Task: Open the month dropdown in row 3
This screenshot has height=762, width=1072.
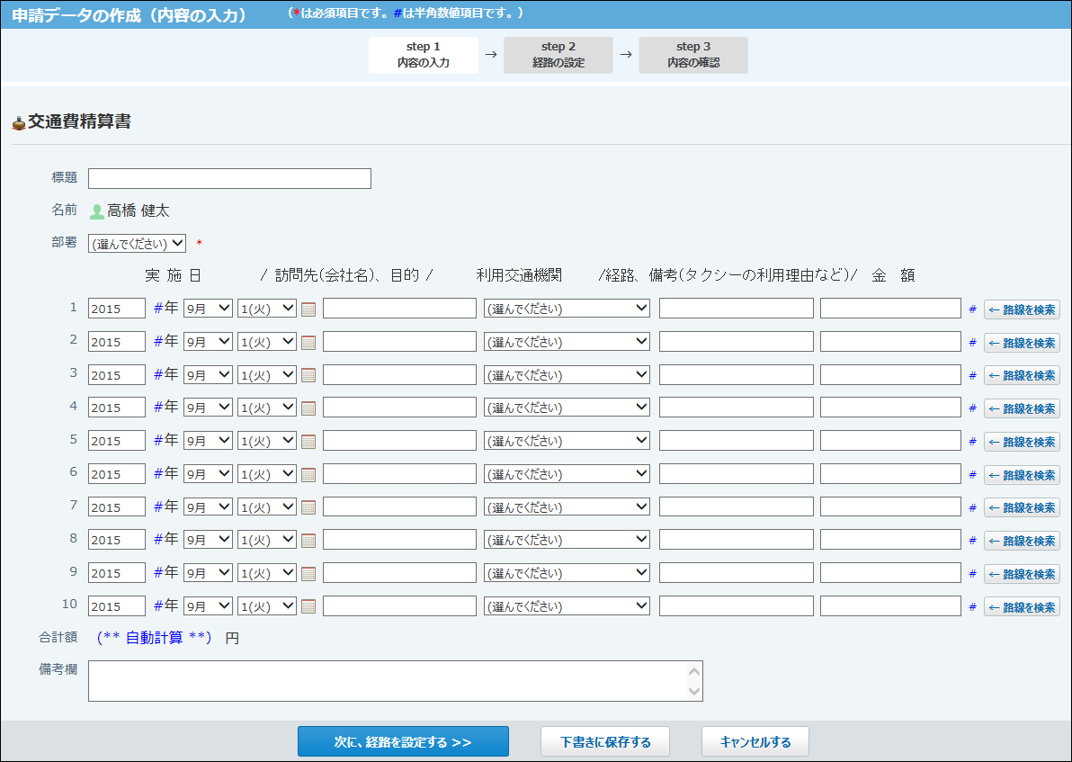Action: pyautogui.click(x=208, y=375)
